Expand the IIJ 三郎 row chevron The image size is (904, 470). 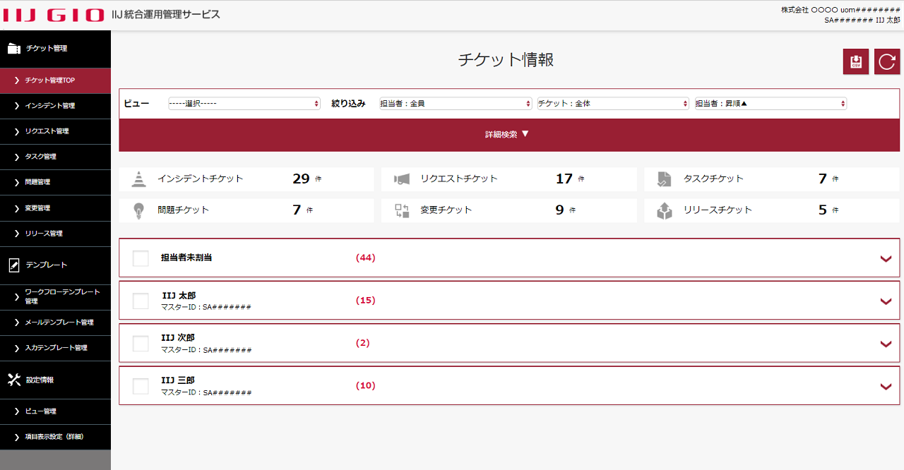(x=886, y=387)
